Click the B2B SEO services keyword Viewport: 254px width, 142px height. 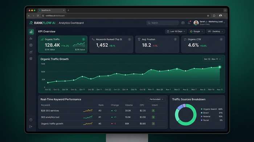click(50, 111)
